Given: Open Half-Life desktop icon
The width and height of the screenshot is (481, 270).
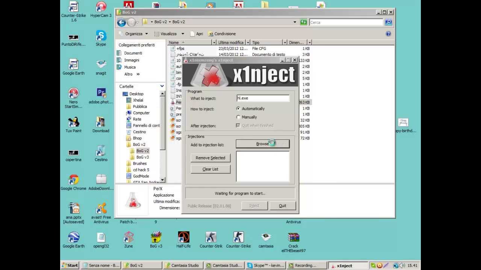Looking at the screenshot, I should point(183,240).
